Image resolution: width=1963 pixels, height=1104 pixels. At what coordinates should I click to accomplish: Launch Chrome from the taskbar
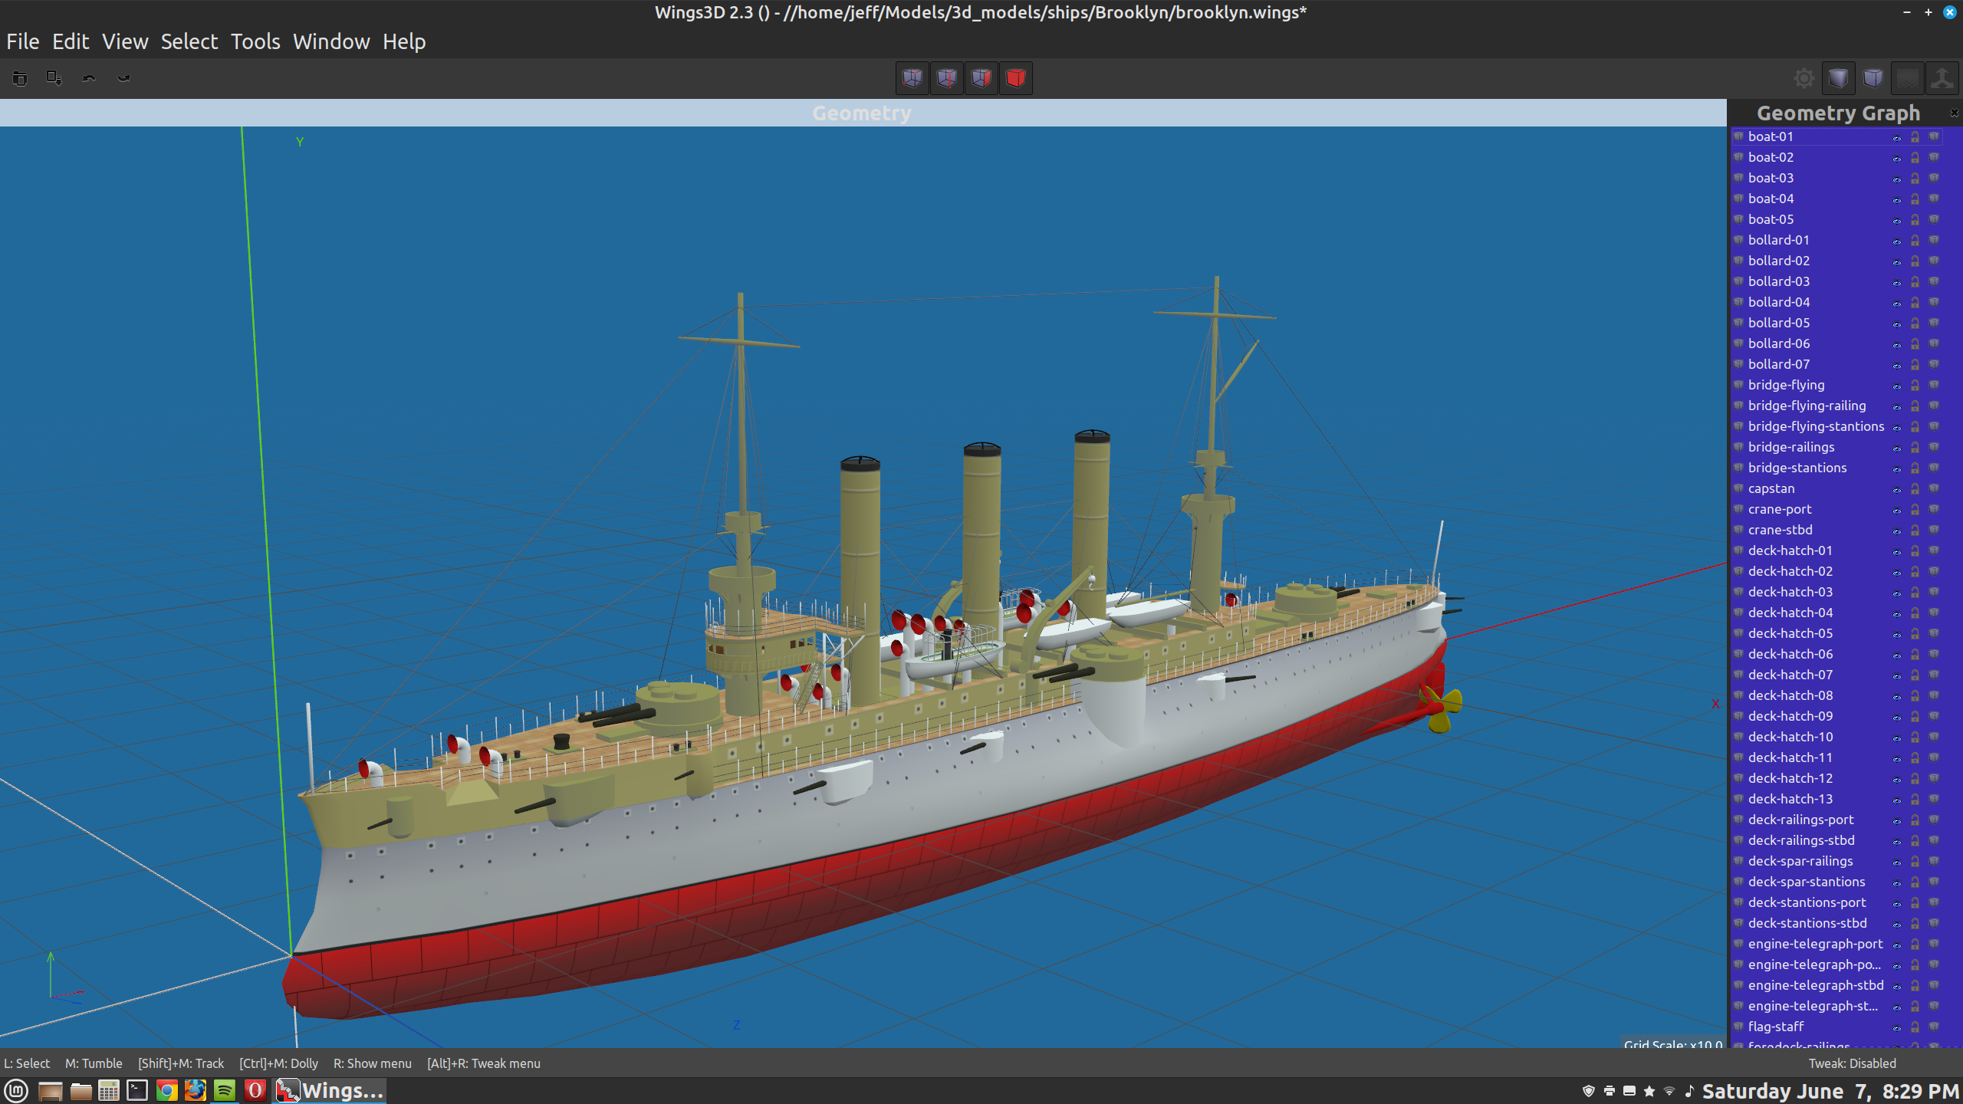click(166, 1090)
